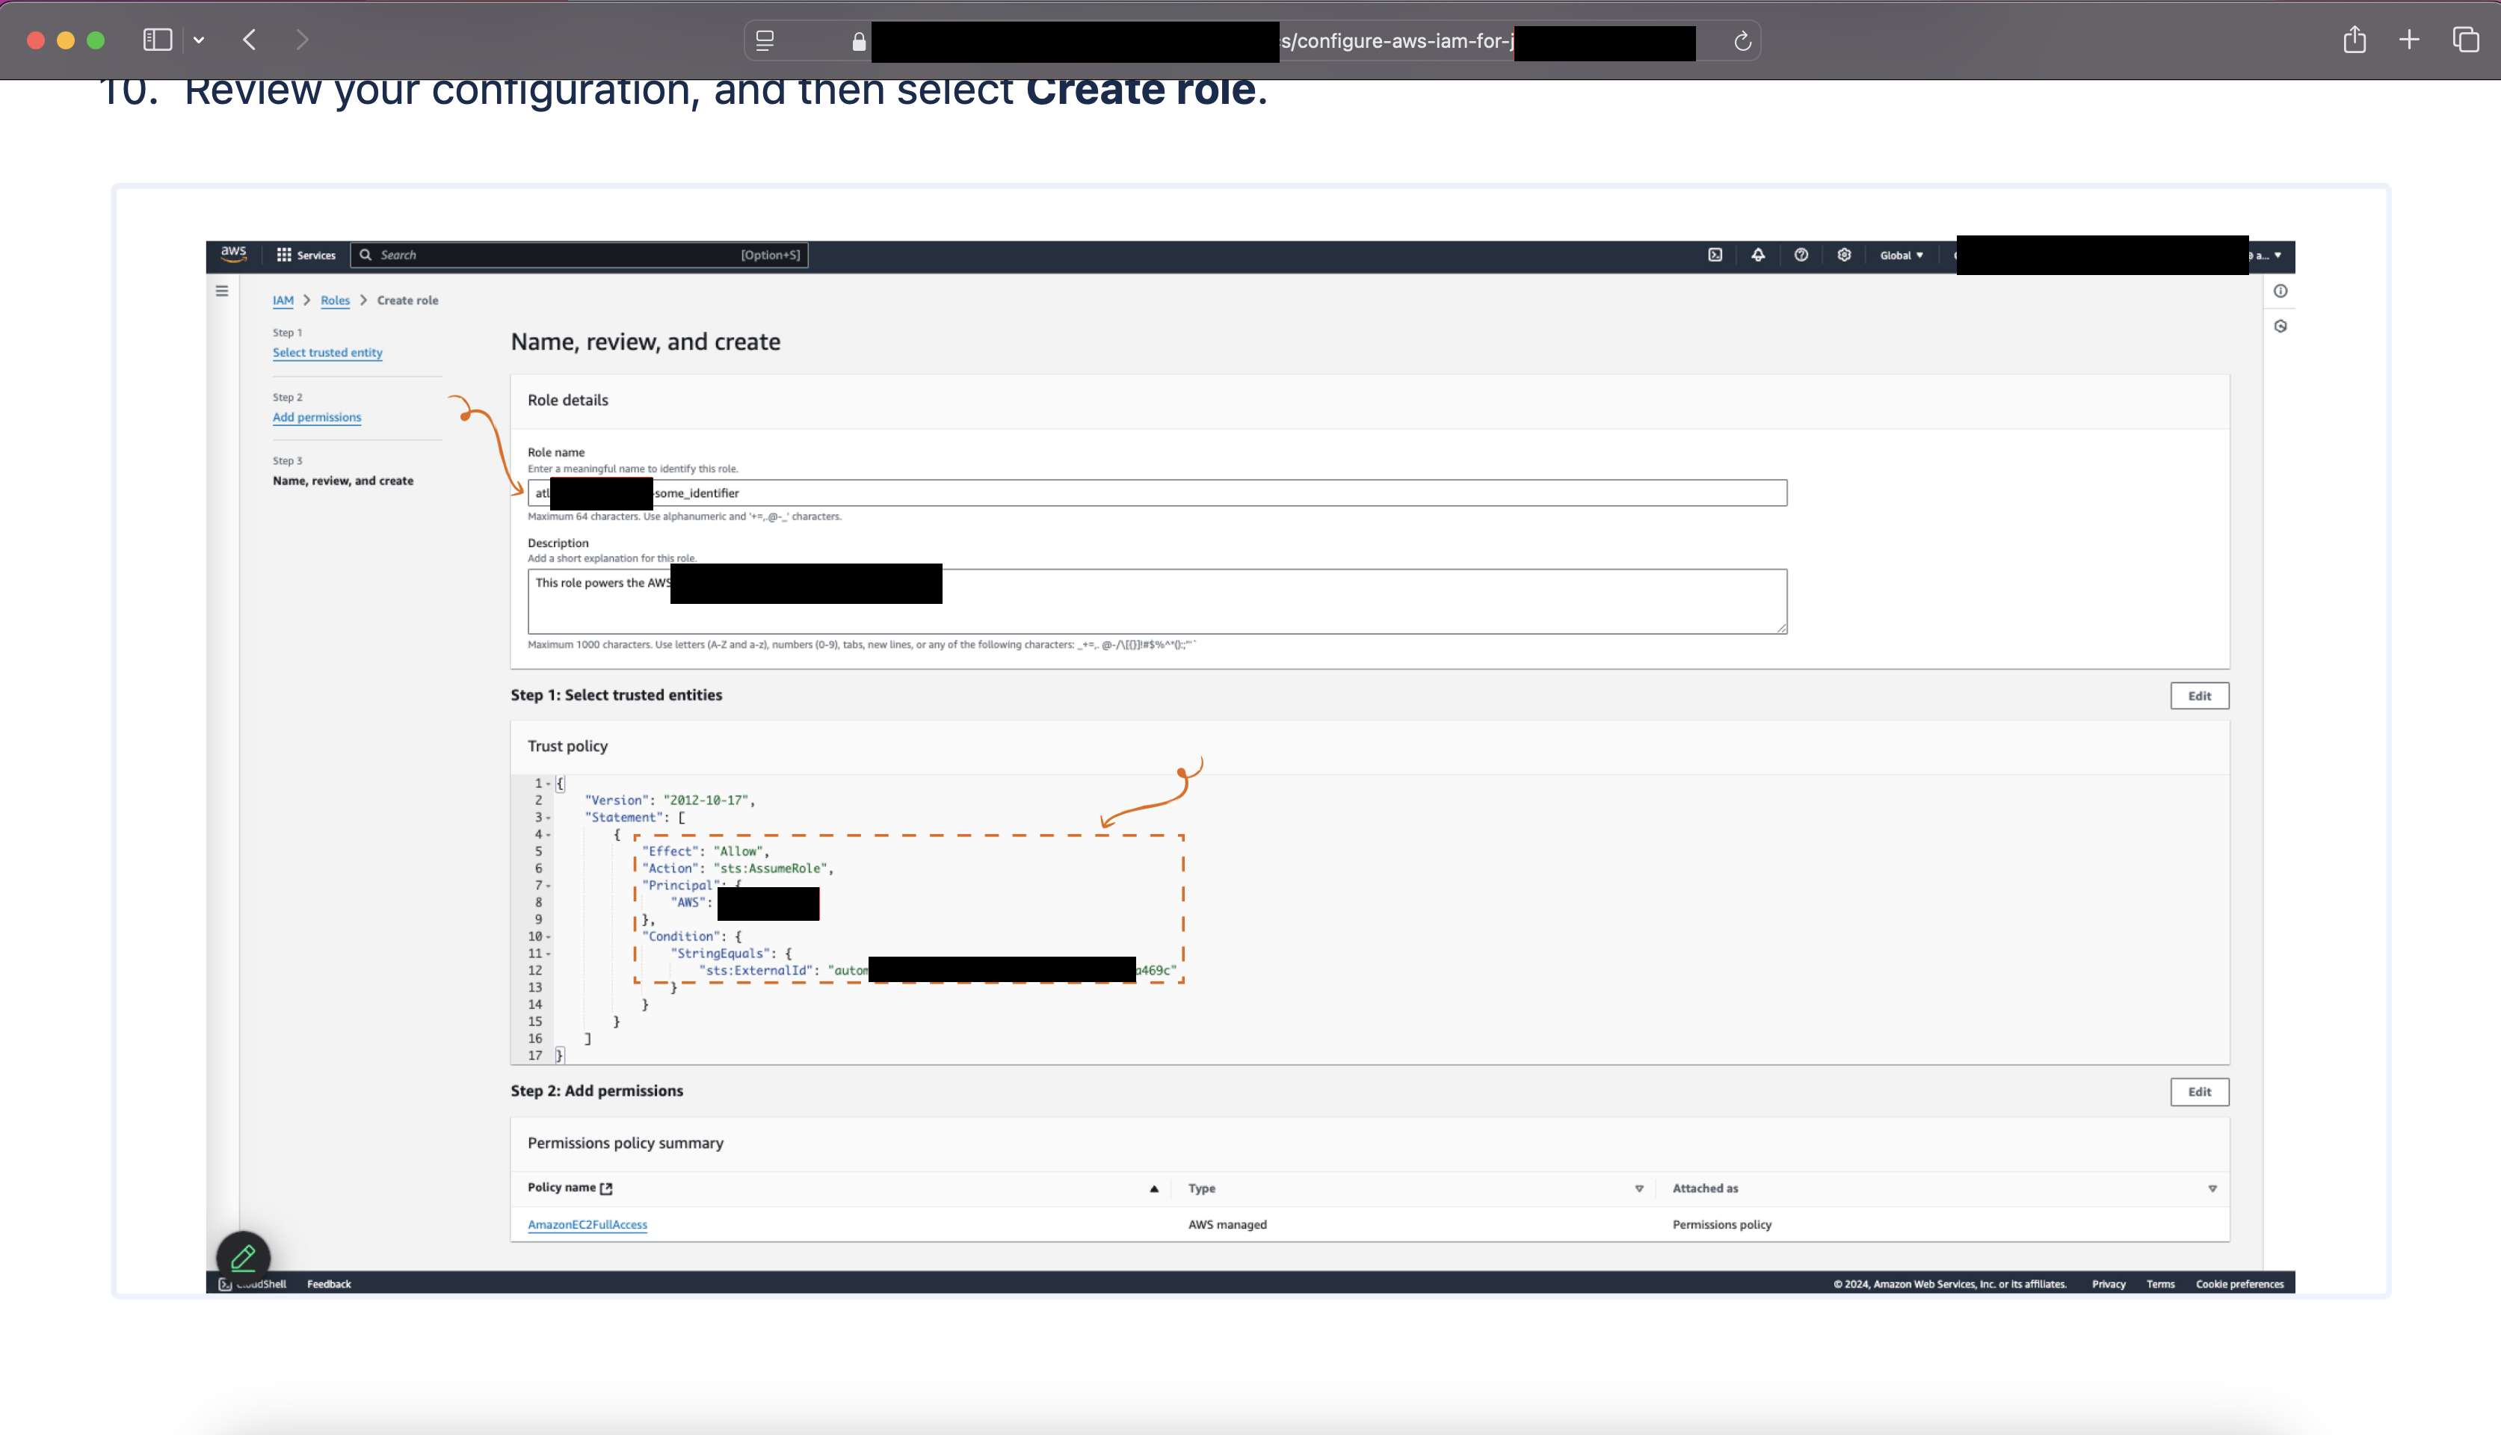
Task: Open the notifications bell icon
Action: (1759, 254)
